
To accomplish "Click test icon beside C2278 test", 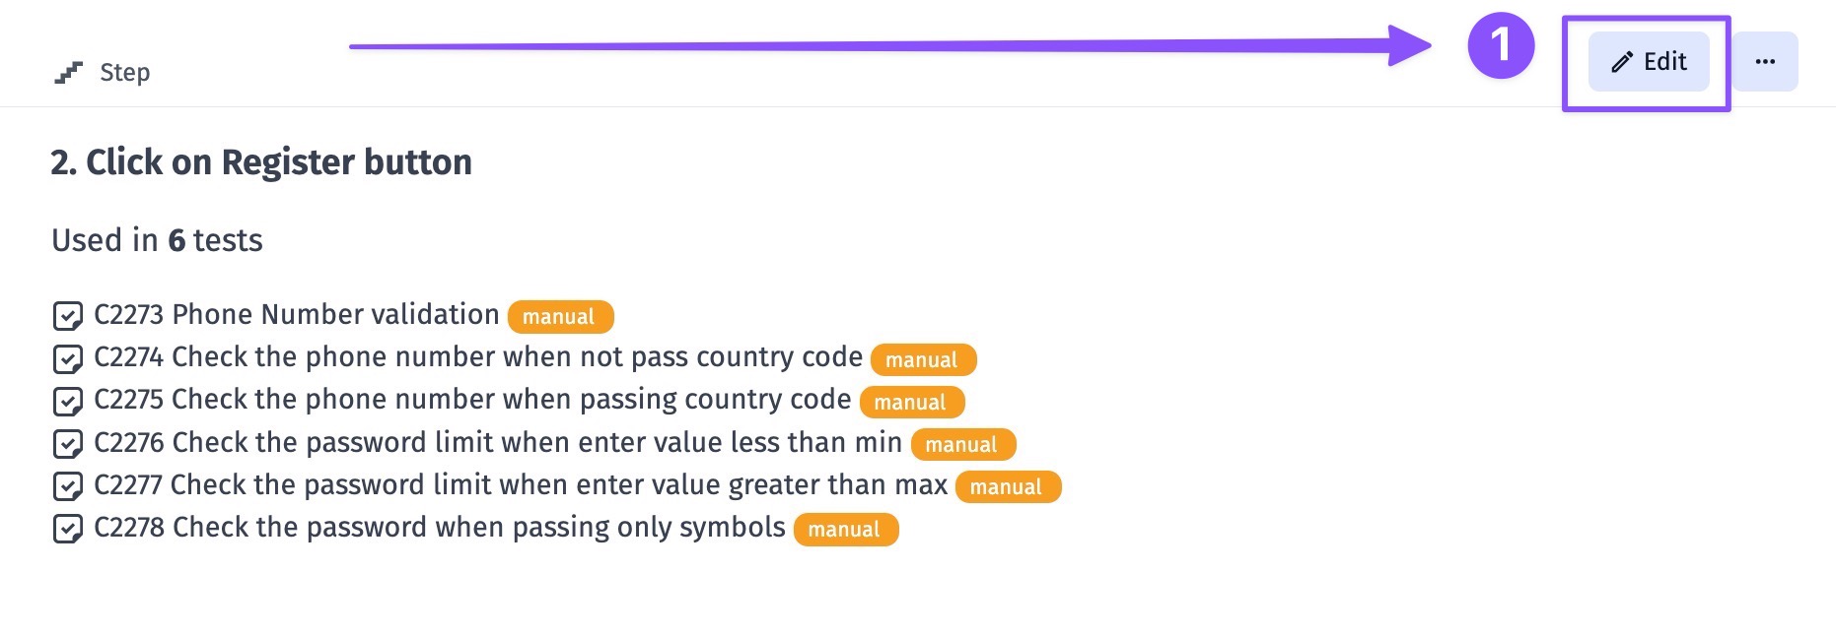I will pos(67,529).
